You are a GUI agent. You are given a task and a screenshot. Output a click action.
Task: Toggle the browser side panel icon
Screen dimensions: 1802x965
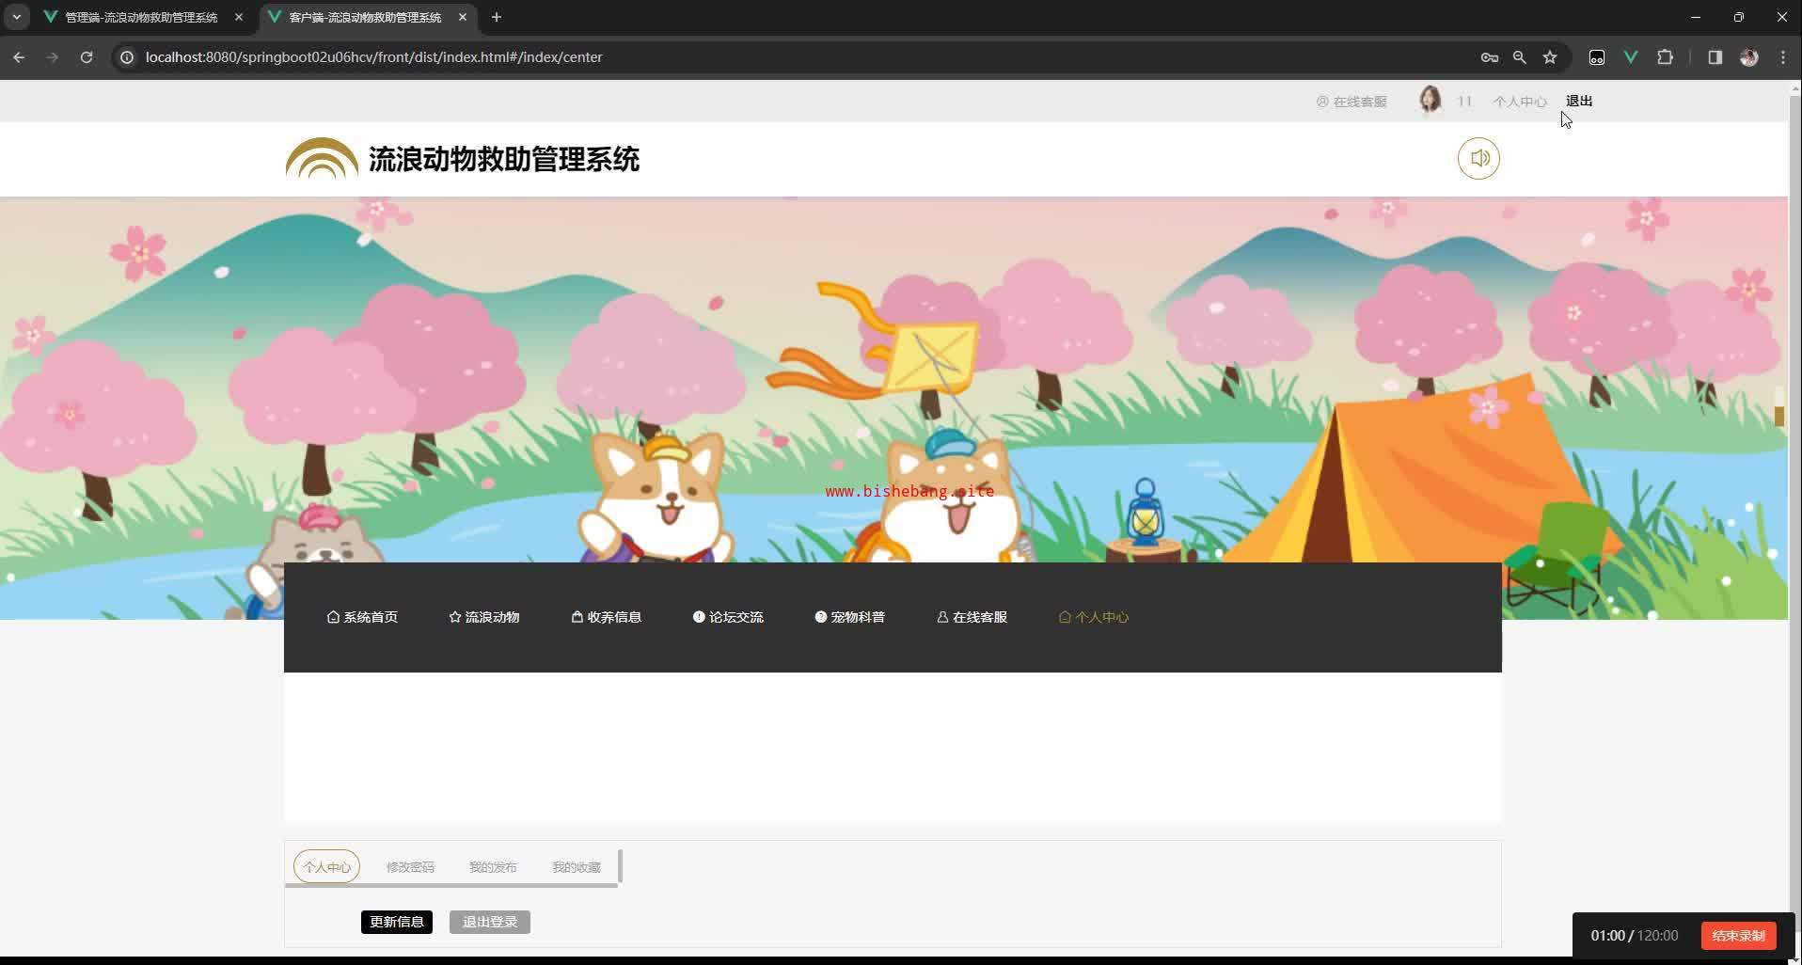pyautogui.click(x=1715, y=57)
